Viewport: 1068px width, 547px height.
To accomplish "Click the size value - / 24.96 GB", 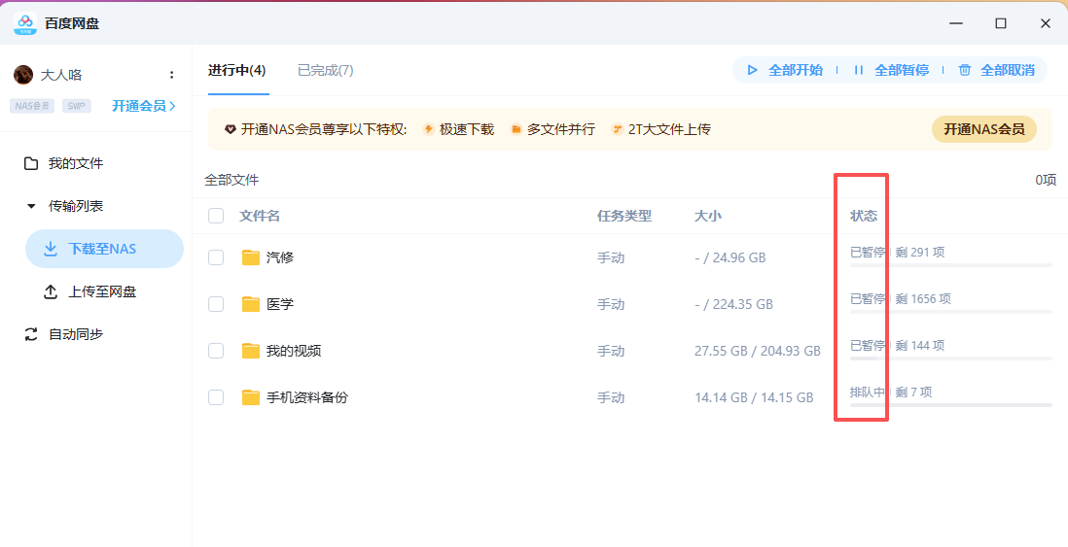I will 730,257.
